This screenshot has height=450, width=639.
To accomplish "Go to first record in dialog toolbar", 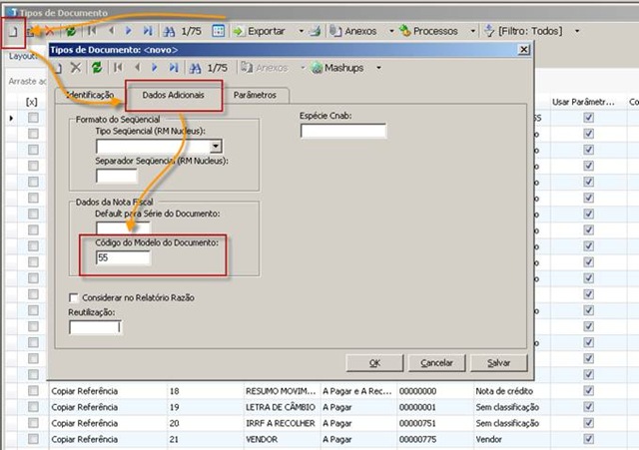I will [118, 67].
